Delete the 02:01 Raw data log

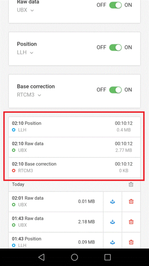pyautogui.click(x=131, y=202)
